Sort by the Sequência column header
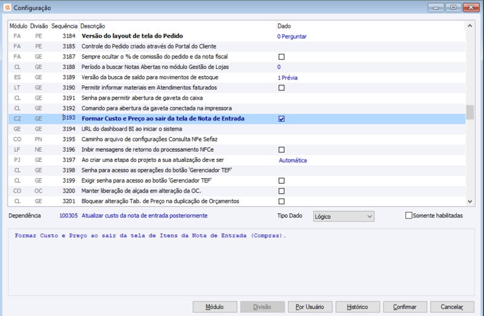The width and height of the screenshot is (484, 316). point(64,26)
